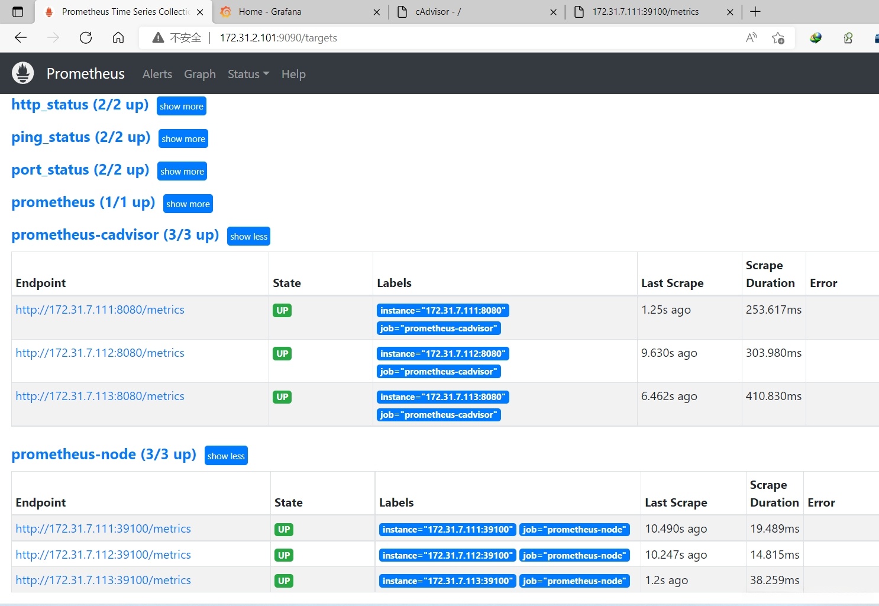Click the 253.617ms scrape duration value
The image size is (879, 606).
774,310
